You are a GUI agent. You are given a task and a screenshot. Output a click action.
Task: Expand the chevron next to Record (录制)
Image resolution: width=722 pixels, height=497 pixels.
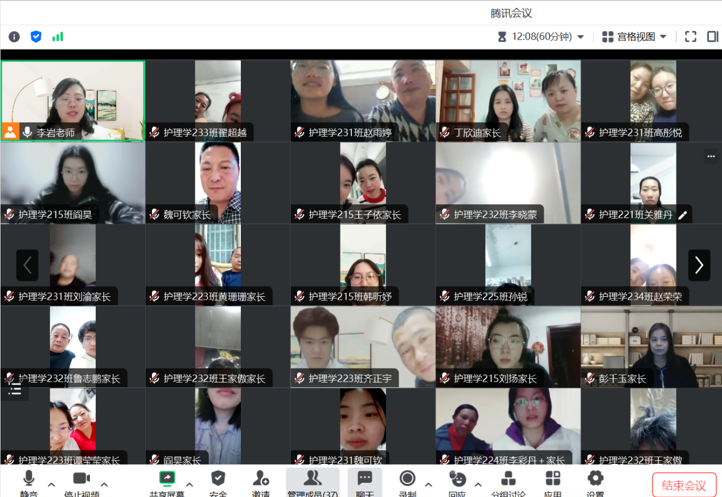click(428, 484)
